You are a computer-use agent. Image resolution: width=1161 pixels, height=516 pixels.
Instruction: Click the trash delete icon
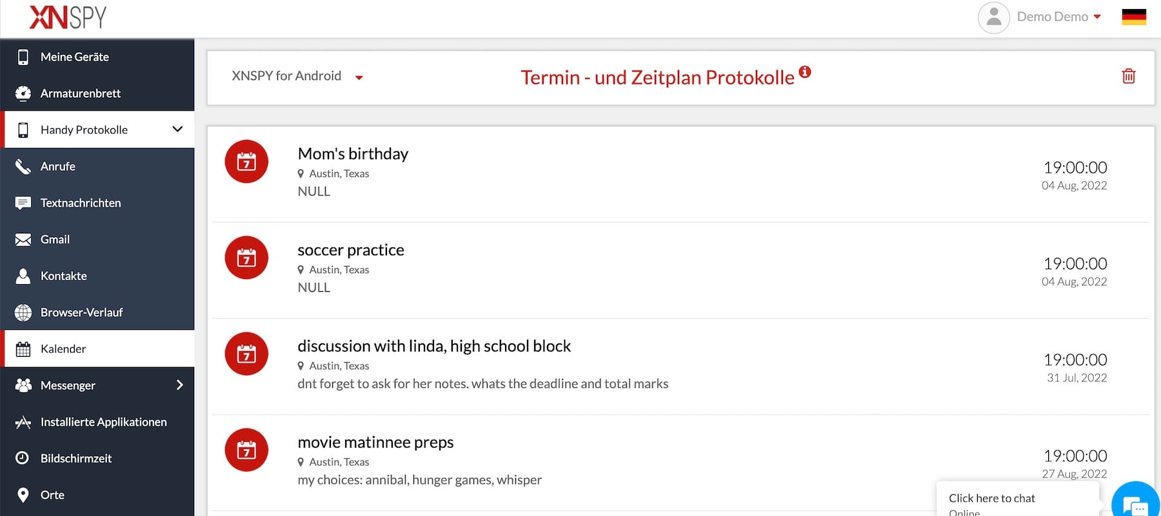(1128, 76)
